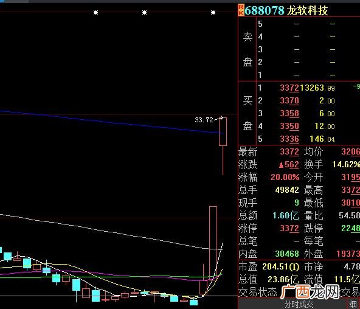Click buy 5 volume 146.04

click(322, 139)
